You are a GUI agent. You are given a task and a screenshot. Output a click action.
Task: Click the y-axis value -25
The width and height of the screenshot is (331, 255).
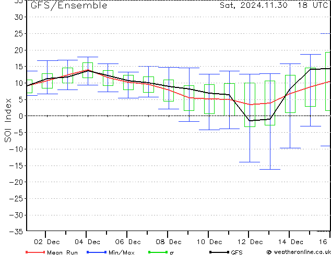[x=16, y=198]
